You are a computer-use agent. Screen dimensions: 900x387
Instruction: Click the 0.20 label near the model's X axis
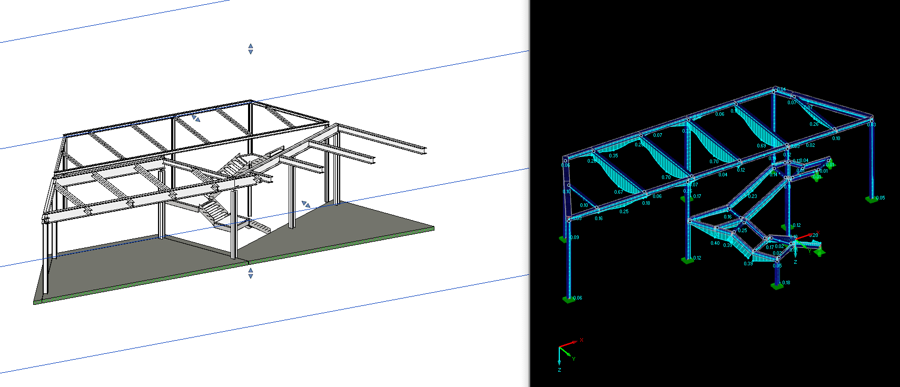(x=814, y=235)
